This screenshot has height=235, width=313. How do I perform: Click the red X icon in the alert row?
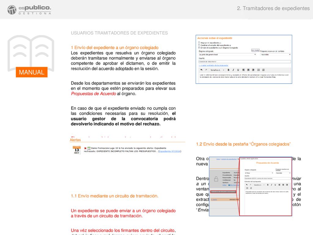[85, 148]
